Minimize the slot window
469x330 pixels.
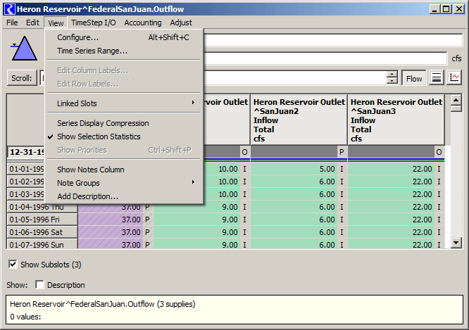click(434, 9)
